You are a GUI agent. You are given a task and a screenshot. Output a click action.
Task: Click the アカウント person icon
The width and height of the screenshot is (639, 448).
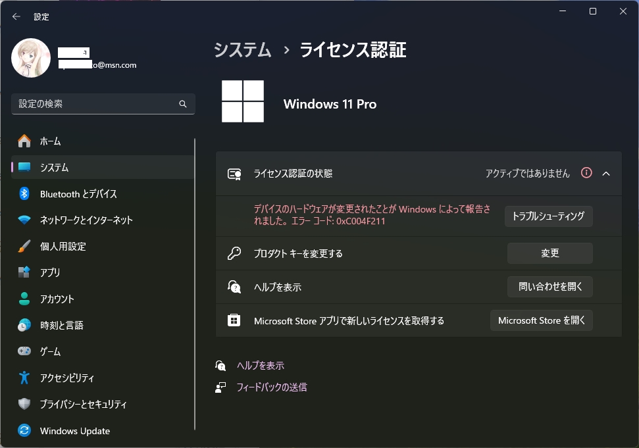point(24,299)
